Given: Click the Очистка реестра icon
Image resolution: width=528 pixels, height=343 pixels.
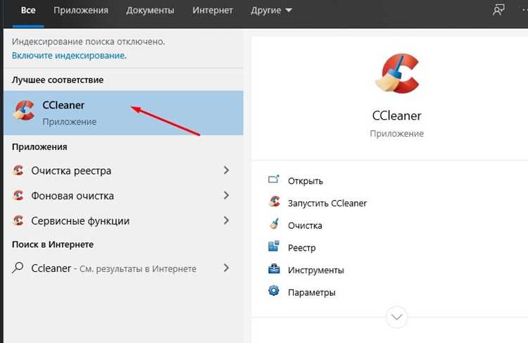Looking at the screenshot, I should pyautogui.click(x=18, y=170).
